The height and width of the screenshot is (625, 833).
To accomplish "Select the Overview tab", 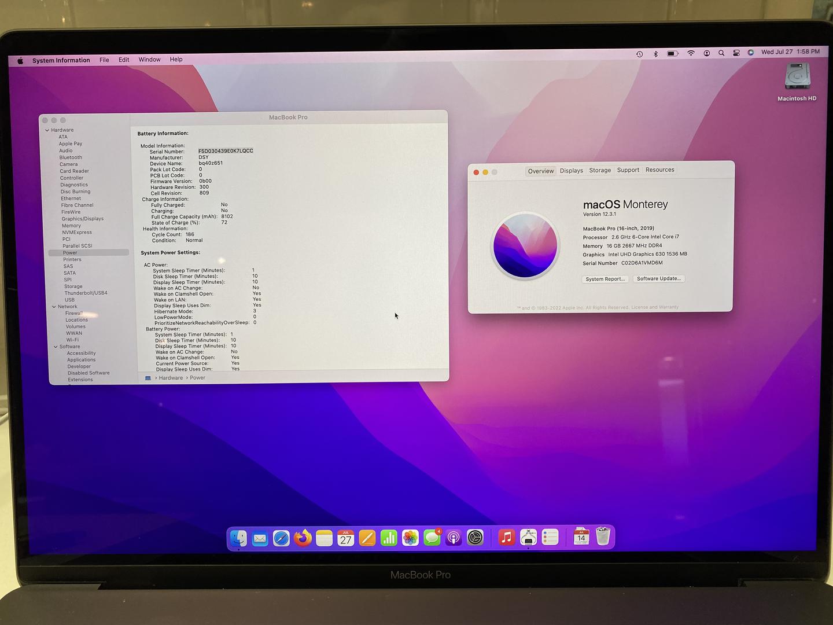I will [x=541, y=171].
